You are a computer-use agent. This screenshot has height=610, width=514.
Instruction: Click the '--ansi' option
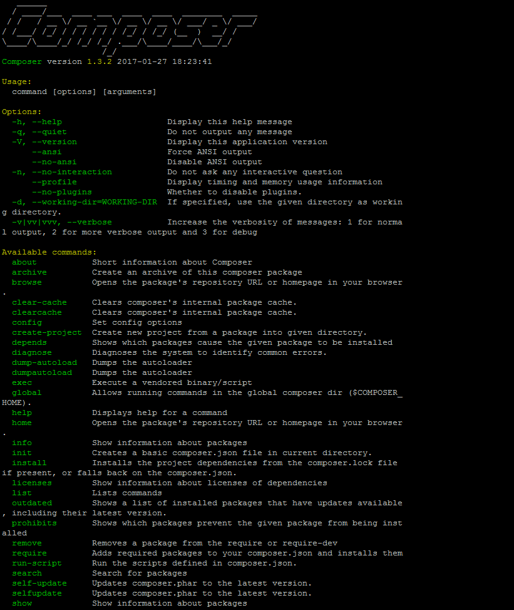[46, 152]
